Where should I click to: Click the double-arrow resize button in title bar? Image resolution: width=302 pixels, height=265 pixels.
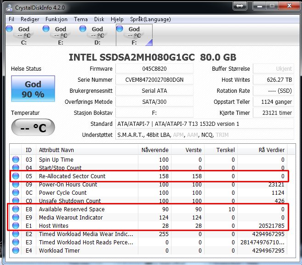tap(240, 6)
